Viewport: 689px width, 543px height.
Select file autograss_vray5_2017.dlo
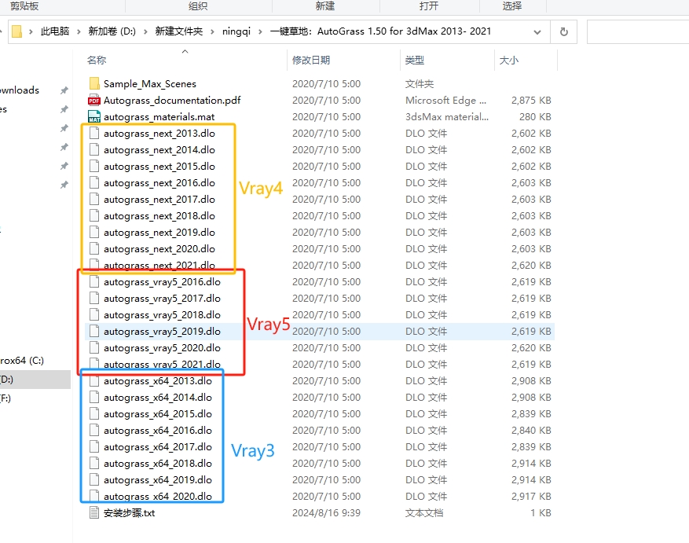(162, 298)
